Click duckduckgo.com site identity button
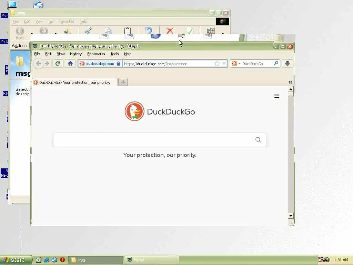The height and width of the screenshot is (265, 353). (100, 64)
